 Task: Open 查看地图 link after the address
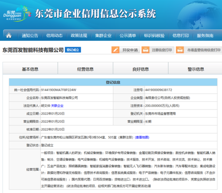point(142,137)
